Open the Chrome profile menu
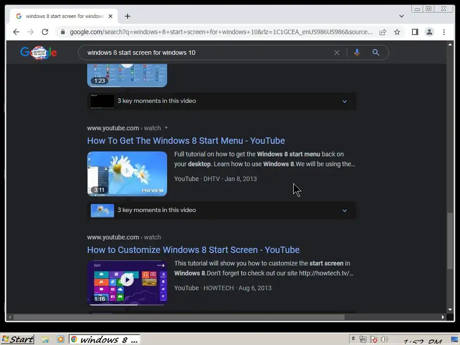Screen dimensions: 460x345 (x=429, y=32)
